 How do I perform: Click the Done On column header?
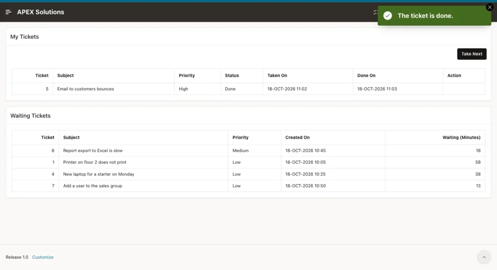[x=366, y=75]
